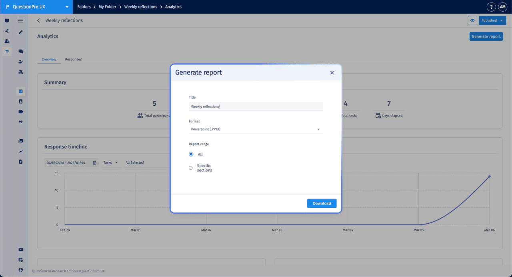Choose the Specific sections radio option
Image resolution: width=512 pixels, height=277 pixels.
click(191, 168)
